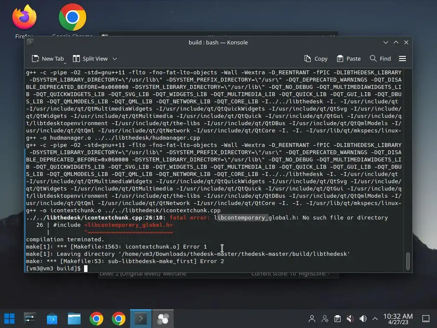Open clock showing 10:32 AM
Screen dimensions: 437x328
click(398, 319)
